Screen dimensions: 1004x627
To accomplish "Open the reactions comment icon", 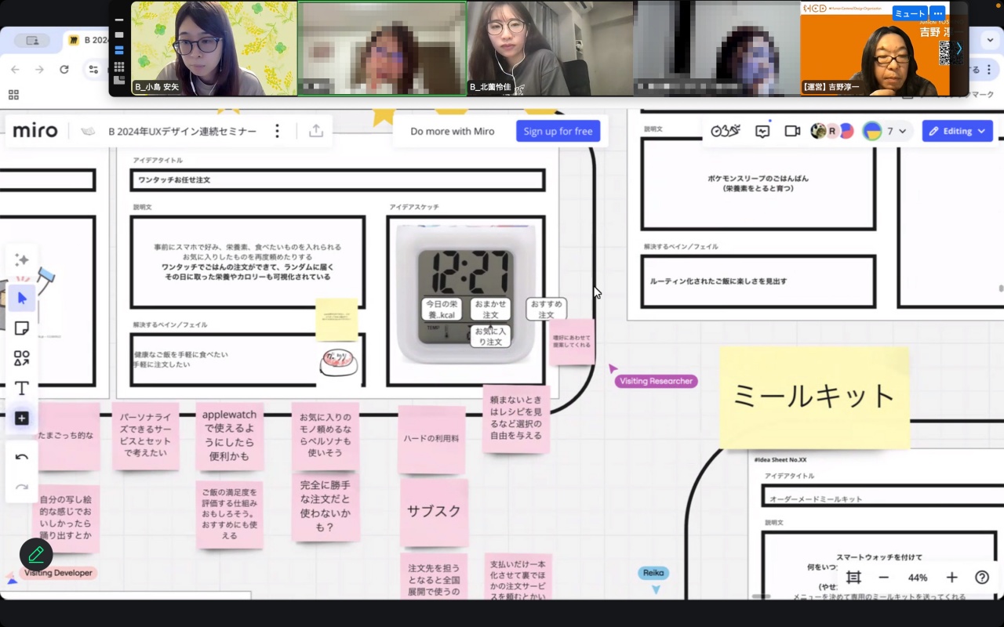I will coord(762,131).
